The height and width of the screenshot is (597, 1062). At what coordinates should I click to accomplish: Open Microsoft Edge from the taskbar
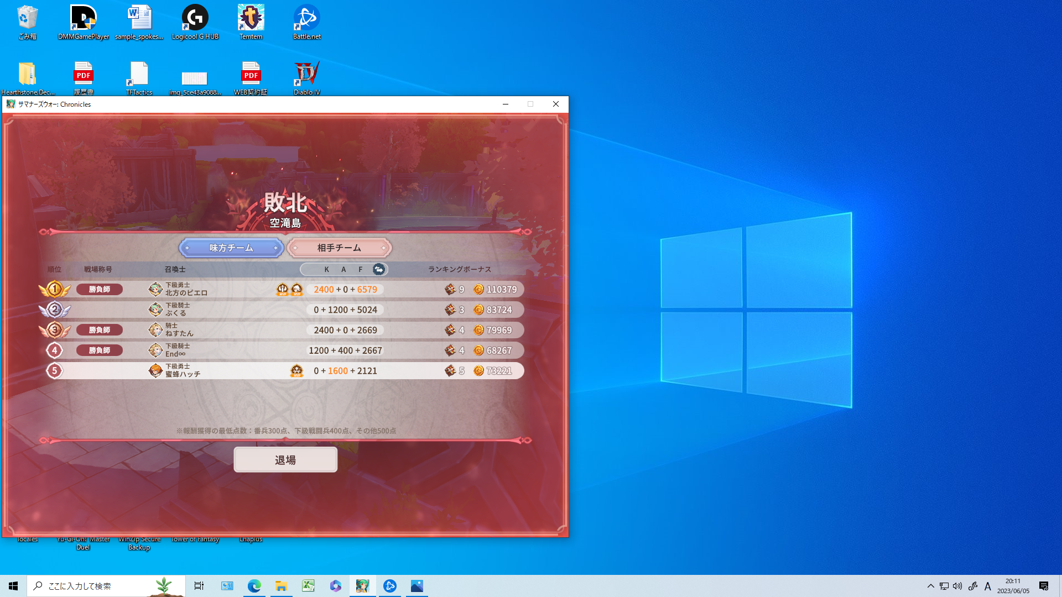coord(254,586)
